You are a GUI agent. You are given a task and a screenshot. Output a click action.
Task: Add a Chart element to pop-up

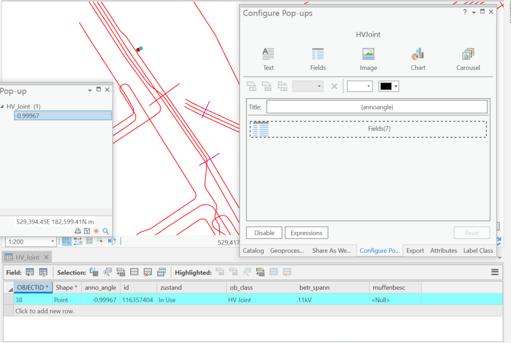pos(418,59)
